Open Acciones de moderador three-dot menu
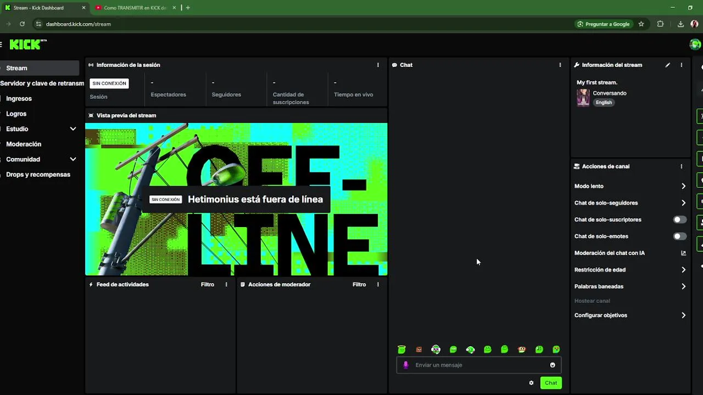The image size is (703, 395). click(378, 284)
